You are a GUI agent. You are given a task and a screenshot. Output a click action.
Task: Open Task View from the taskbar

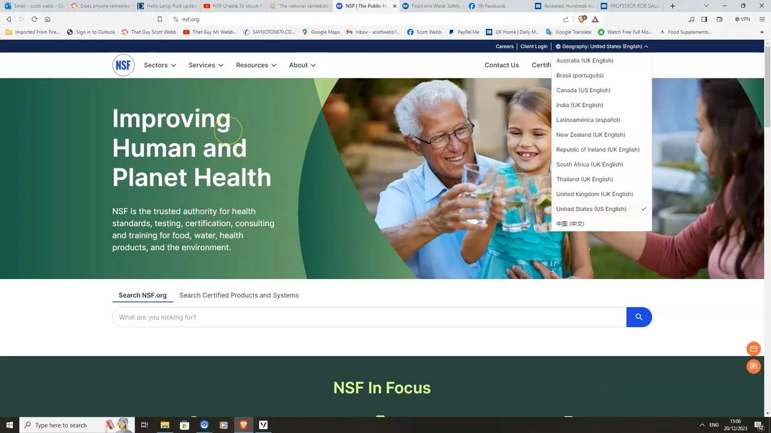pos(144,425)
